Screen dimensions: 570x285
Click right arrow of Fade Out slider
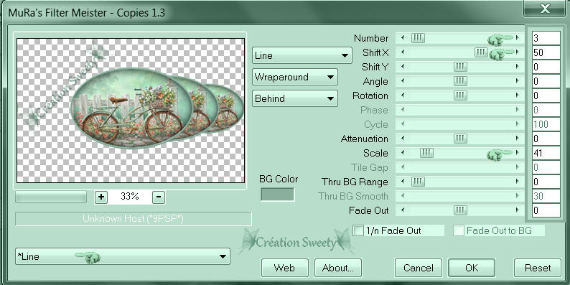coord(518,210)
